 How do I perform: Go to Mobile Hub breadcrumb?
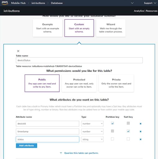(18, 3)
